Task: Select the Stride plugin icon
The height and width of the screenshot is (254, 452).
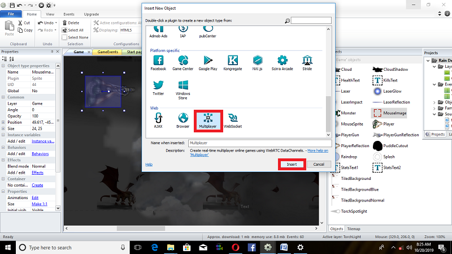Action: coord(307,61)
